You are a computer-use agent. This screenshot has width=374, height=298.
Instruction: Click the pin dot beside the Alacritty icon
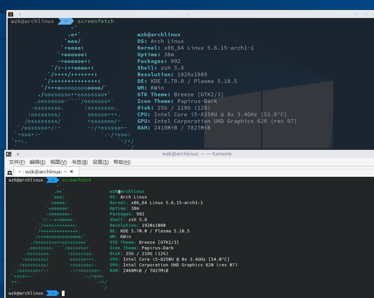pyautogui.click(x=20, y=14)
